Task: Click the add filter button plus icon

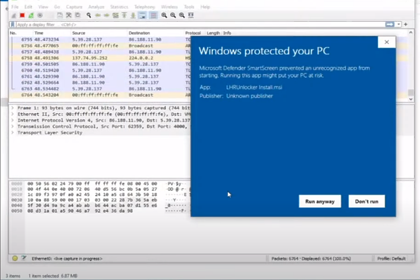Action: point(405,24)
